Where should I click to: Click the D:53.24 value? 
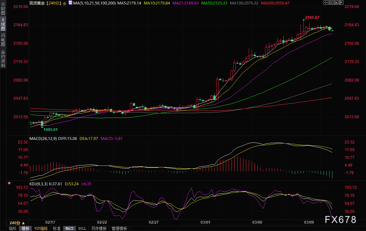[72, 184]
